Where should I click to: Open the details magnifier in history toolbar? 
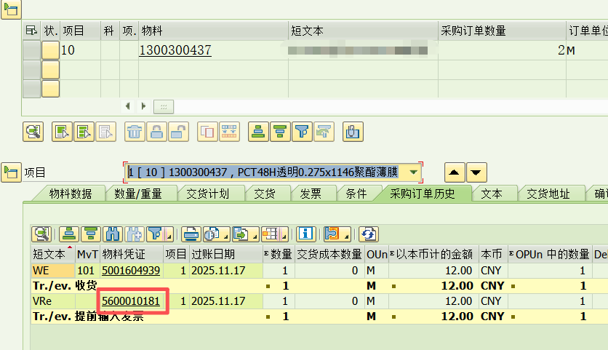pos(41,234)
